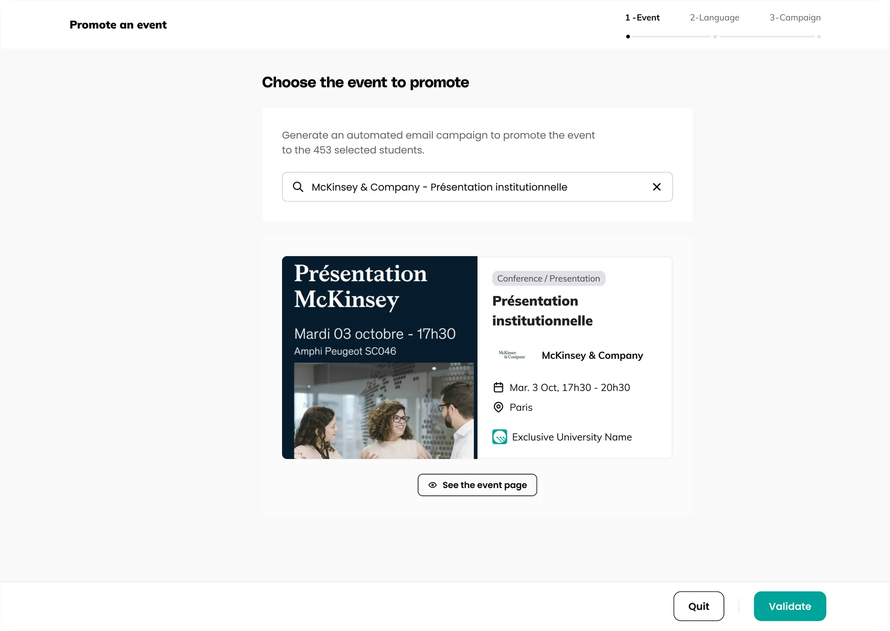The image size is (890, 631).
Task: Click the eye icon on event page button
Action: 432,485
